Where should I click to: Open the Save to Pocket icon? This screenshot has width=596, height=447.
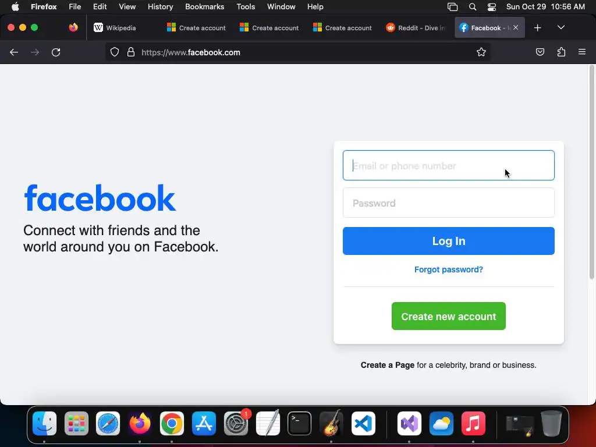tap(540, 52)
